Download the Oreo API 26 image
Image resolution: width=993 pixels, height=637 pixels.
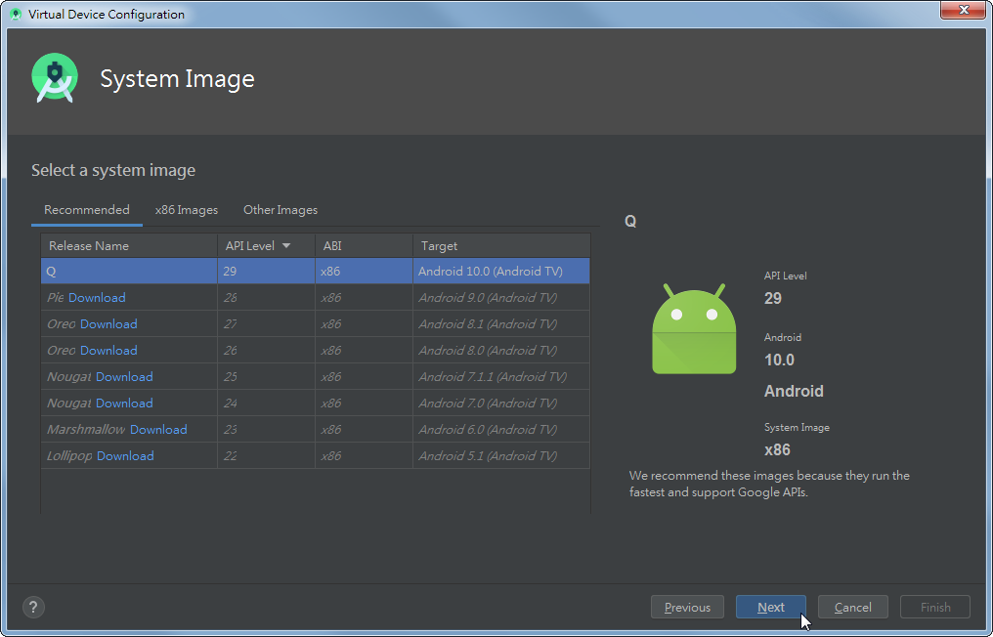pyautogui.click(x=108, y=351)
